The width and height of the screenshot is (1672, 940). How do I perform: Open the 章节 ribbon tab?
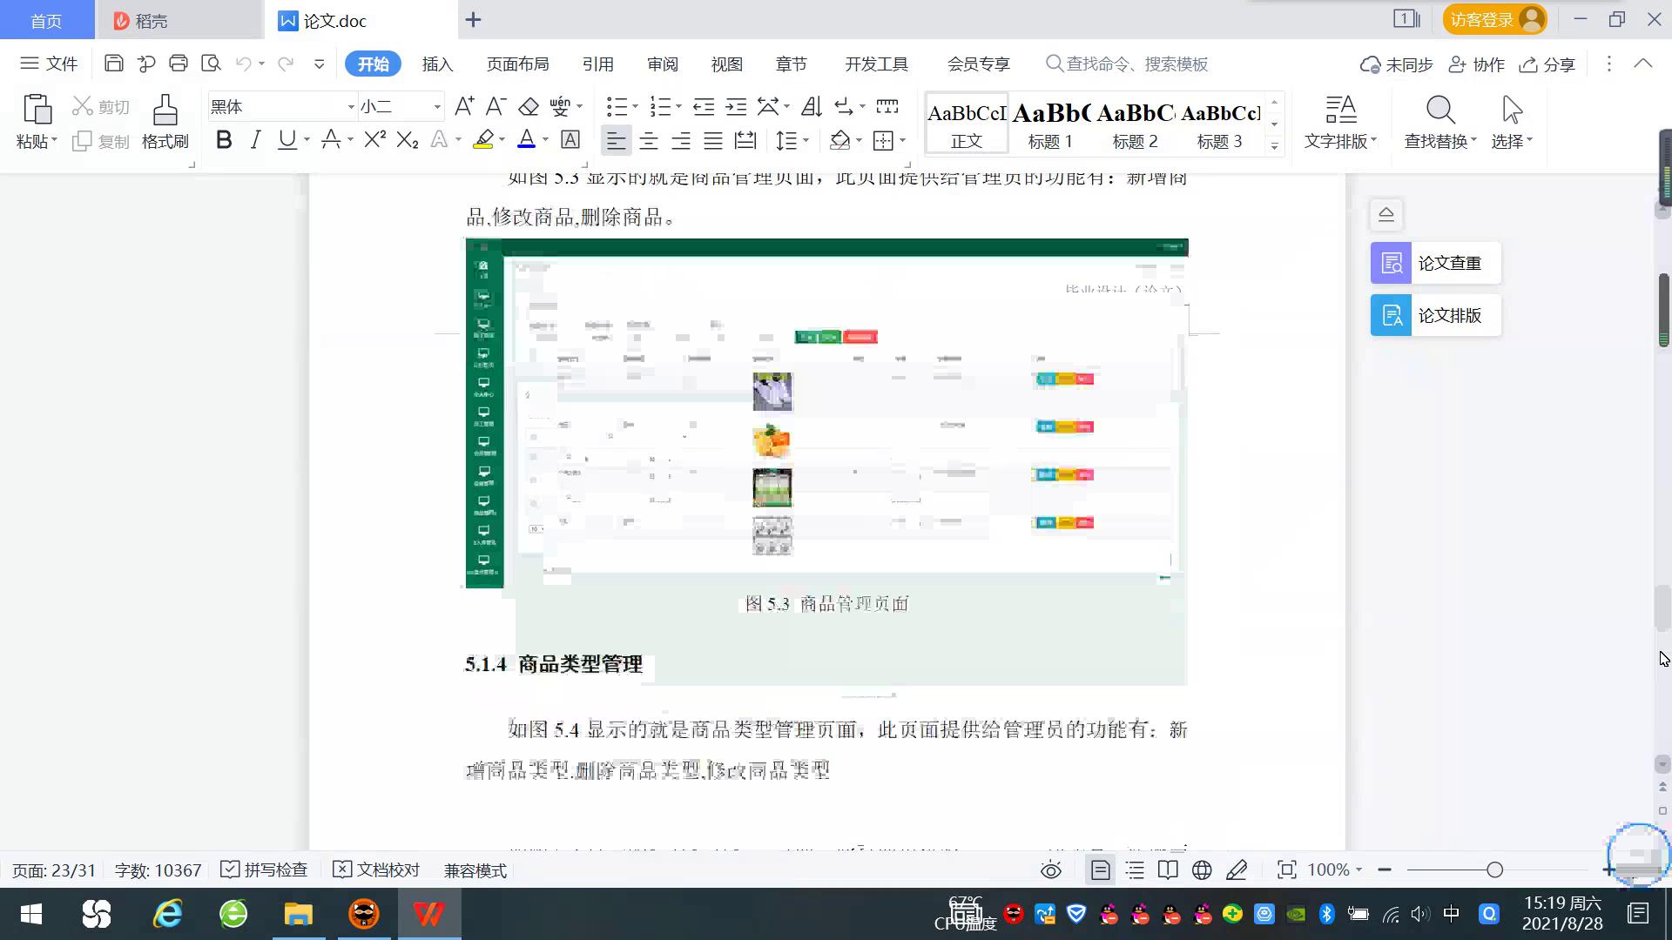pos(791,64)
